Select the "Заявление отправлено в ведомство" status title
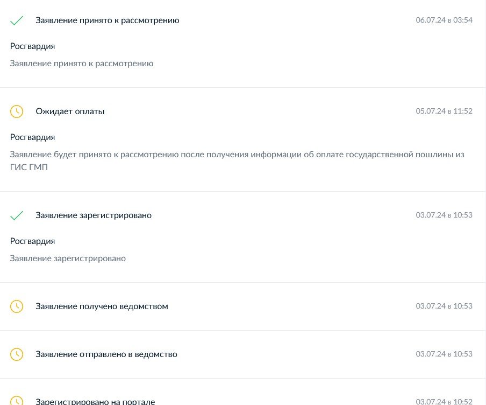The width and height of the screenshot is (486, 405). tap(106, 354)
